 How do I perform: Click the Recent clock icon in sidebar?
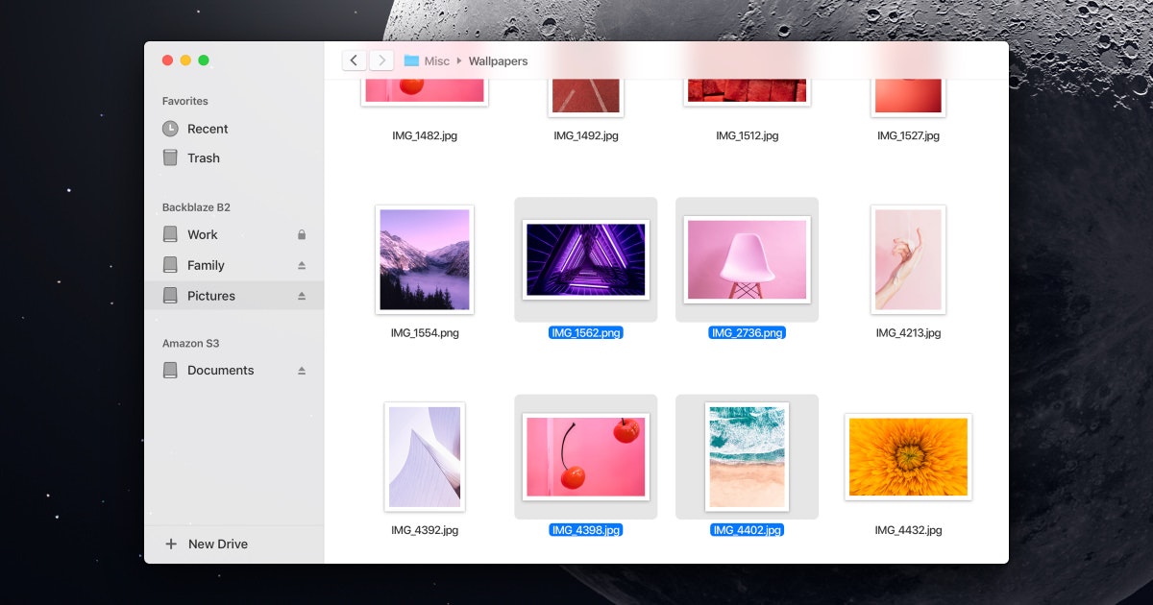point(170,129)
